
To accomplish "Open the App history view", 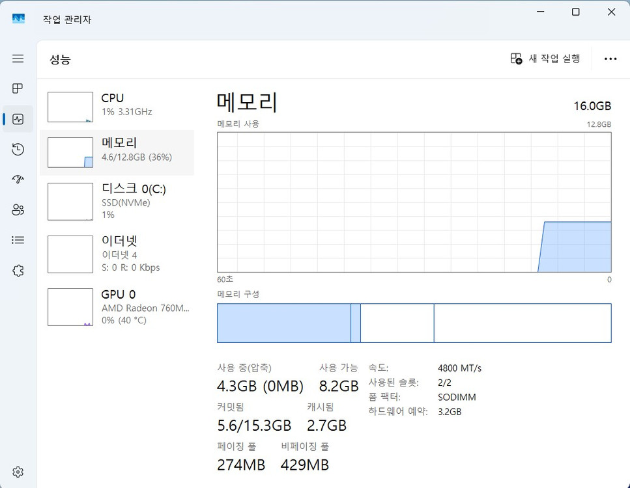I will [18, 149].
